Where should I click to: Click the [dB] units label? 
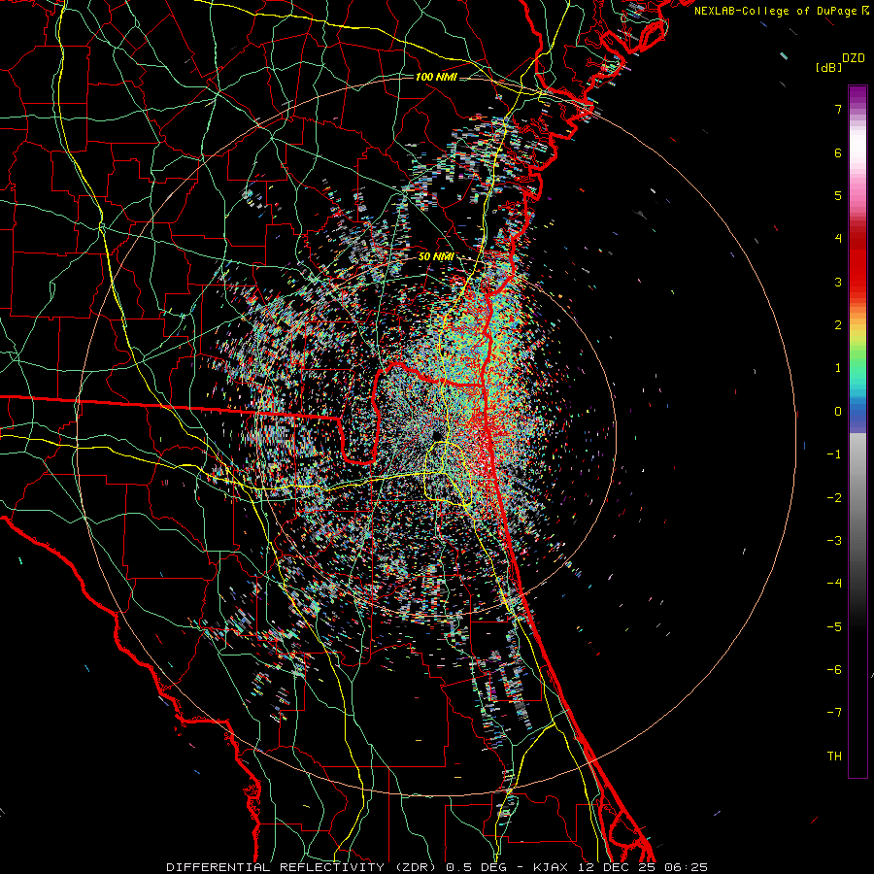tap(827, 67)
